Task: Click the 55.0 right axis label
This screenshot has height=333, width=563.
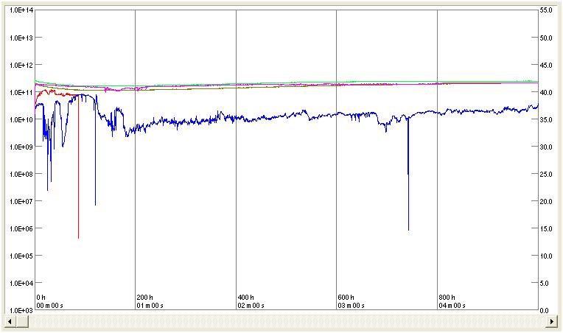Action: pyautogui.click(x=546, y=10)
